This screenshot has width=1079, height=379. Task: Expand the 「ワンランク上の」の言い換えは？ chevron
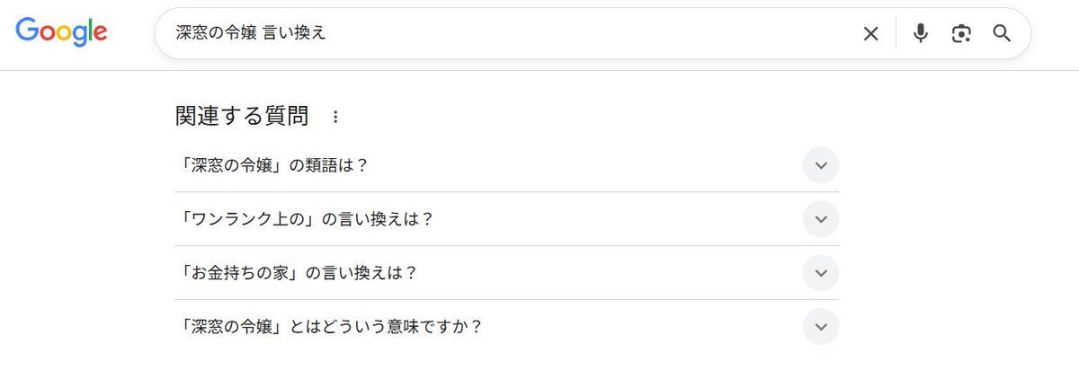(x=820, y=219)
